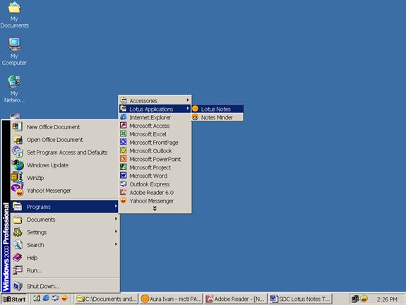The width and height of the screenshot is (406, 305).
Task: Select Shut Down... in the Start menu
Action: pos(64,286)
